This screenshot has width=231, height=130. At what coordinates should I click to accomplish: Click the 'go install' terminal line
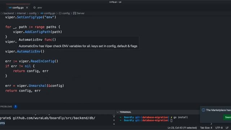point(180,117)
